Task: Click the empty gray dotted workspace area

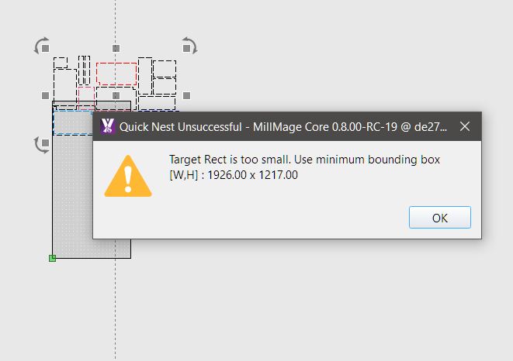Action: 73,196
